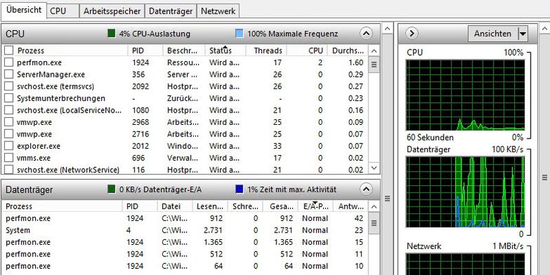The height and width of the screenshot is (275, 550).
Task: Tick the vmms.exe checkbox
Action: tap(9, 158)
